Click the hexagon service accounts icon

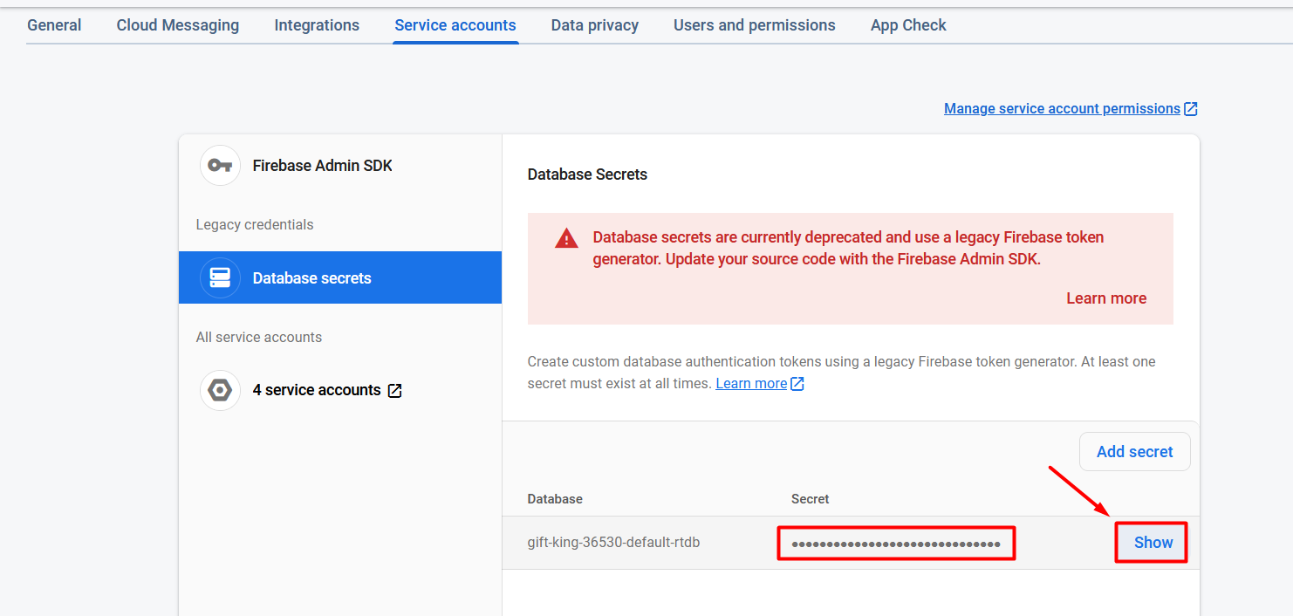(x=220, y=390)
